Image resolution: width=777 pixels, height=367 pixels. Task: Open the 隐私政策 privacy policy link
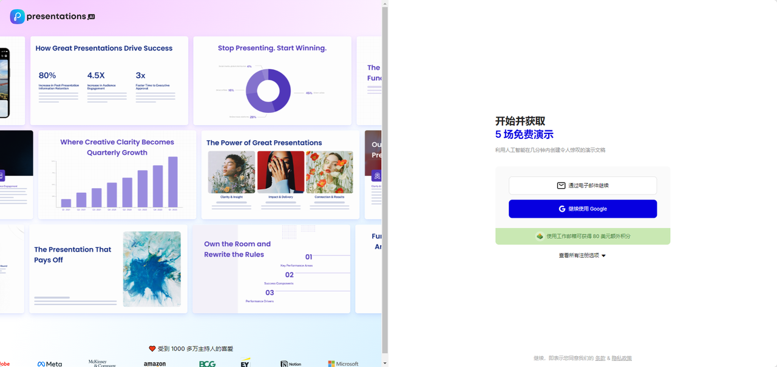(x=622, y=358)
